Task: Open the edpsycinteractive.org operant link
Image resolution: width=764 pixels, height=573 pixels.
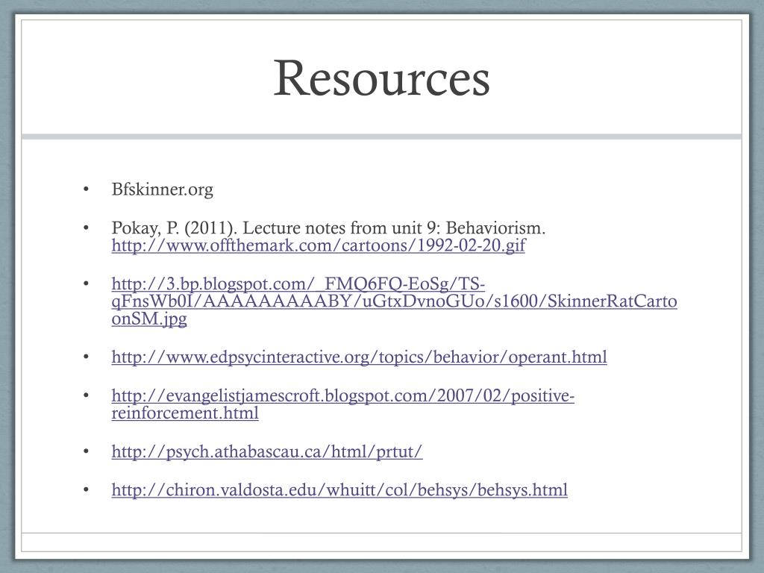Action: coord(359,357)
